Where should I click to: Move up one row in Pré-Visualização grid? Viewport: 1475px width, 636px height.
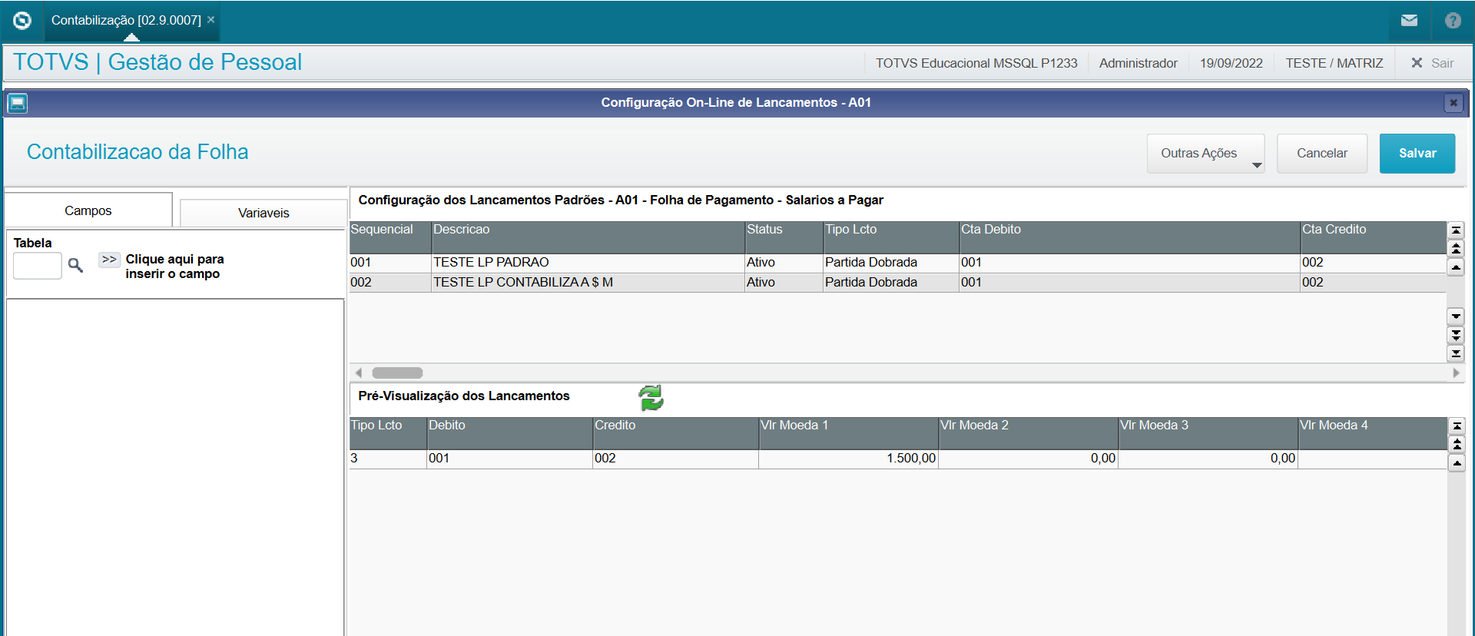(1457, 463)
